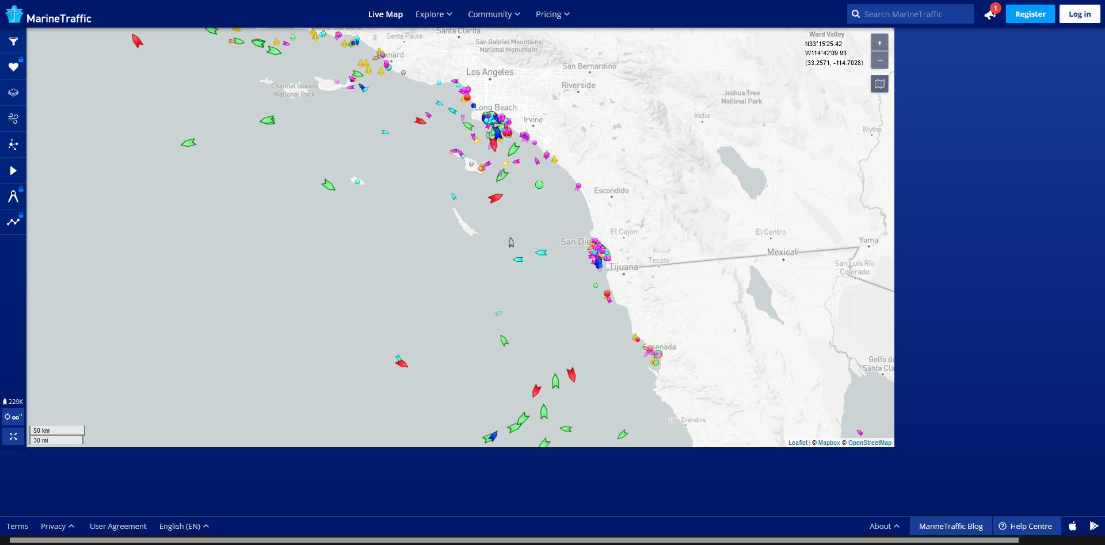
Task: Open the base map style selector
Action: [x=879, y=84]
